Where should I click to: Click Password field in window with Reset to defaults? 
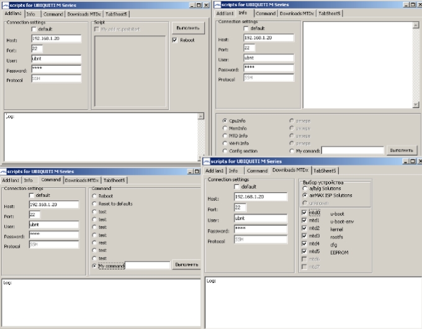click(54, 235)
